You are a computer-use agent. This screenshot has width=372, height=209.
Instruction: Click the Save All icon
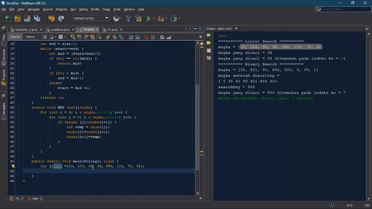(x=37, y=19)
